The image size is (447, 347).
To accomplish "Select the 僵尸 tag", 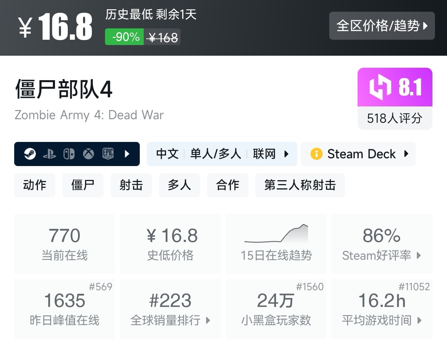I will click(x=83, y=185).
